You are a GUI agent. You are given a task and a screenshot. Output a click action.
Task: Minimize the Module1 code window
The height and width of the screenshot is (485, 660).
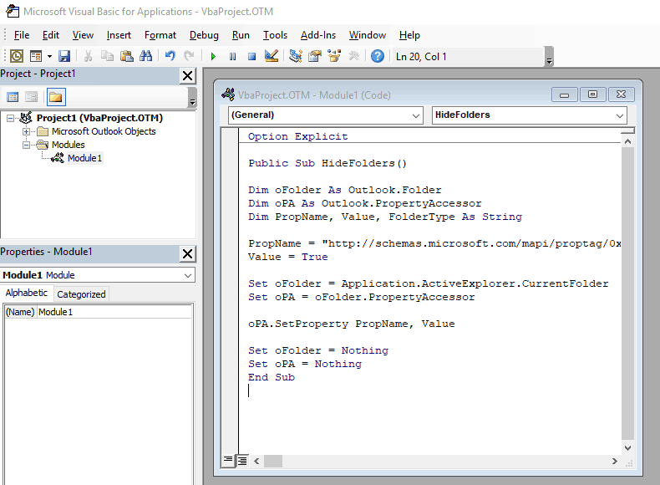[x=565, y=94]
